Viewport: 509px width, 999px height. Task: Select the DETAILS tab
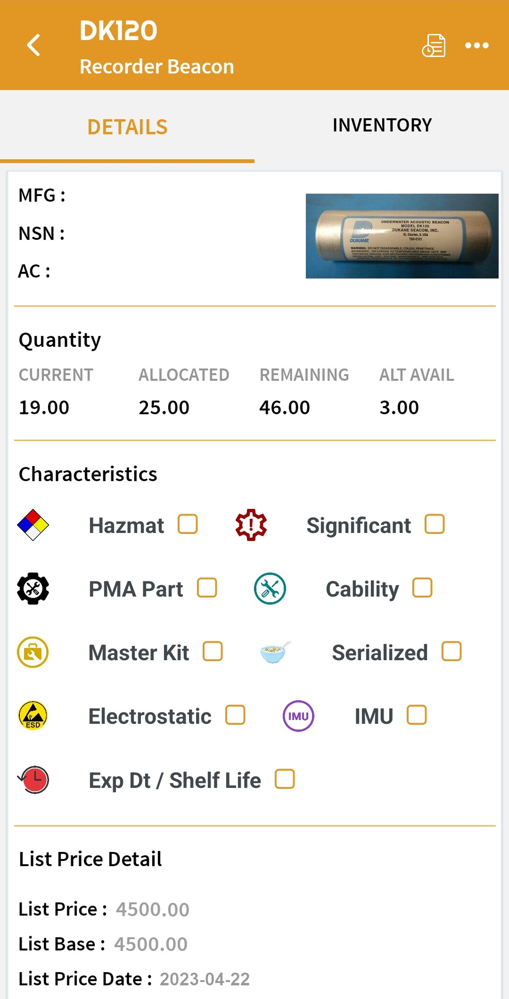127,127
